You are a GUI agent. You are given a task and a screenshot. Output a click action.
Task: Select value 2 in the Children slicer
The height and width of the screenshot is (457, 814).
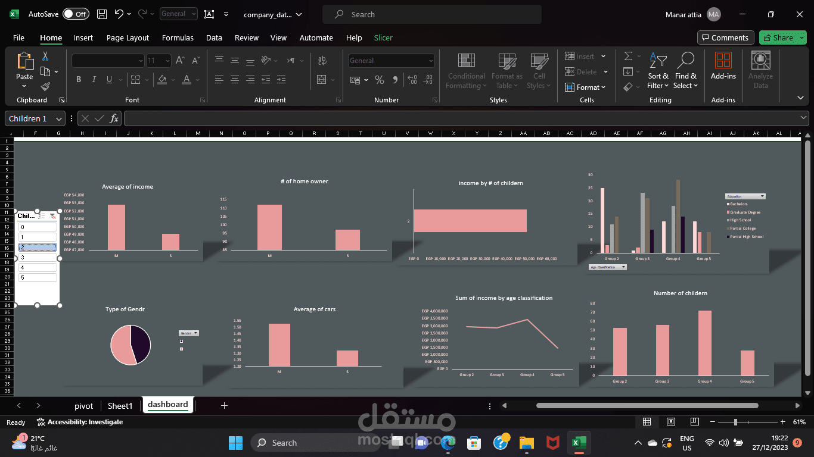pyautogui.click(x=37, y=247)
